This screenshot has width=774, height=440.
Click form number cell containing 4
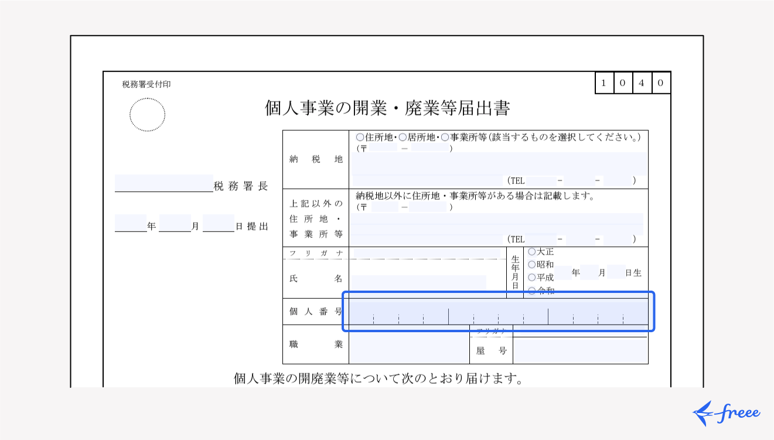click(x=642, y=83)
